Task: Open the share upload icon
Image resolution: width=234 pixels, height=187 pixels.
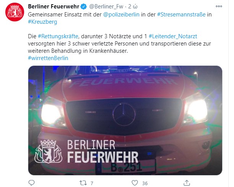Action: (187, 183)
